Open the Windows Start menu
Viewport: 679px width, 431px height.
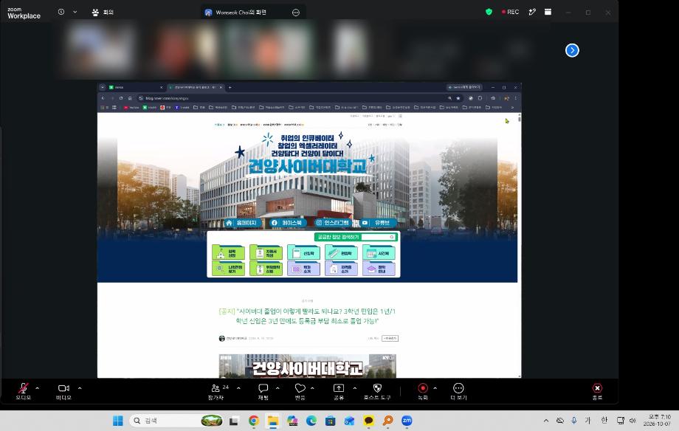[x=118, y=421]
